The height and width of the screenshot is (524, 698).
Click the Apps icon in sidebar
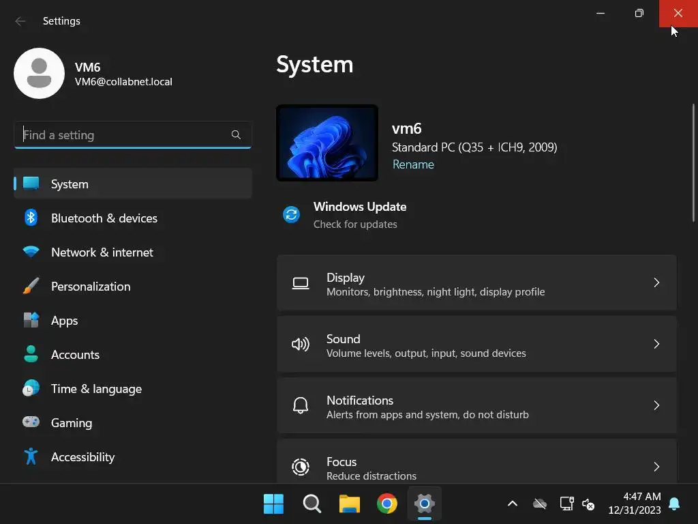[31, 320]
